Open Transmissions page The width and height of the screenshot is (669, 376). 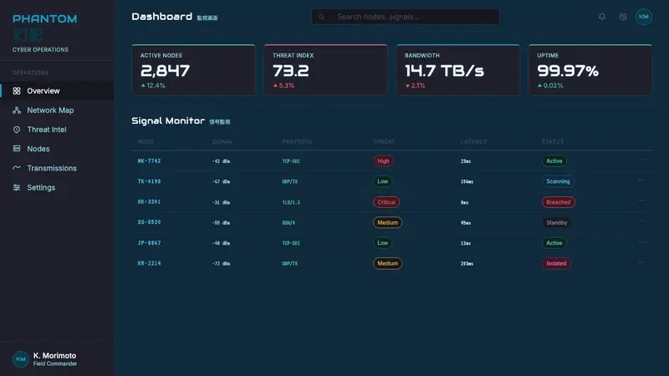click(57, 168)
